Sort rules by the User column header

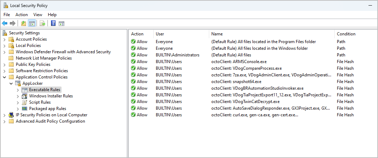(160, 34)
